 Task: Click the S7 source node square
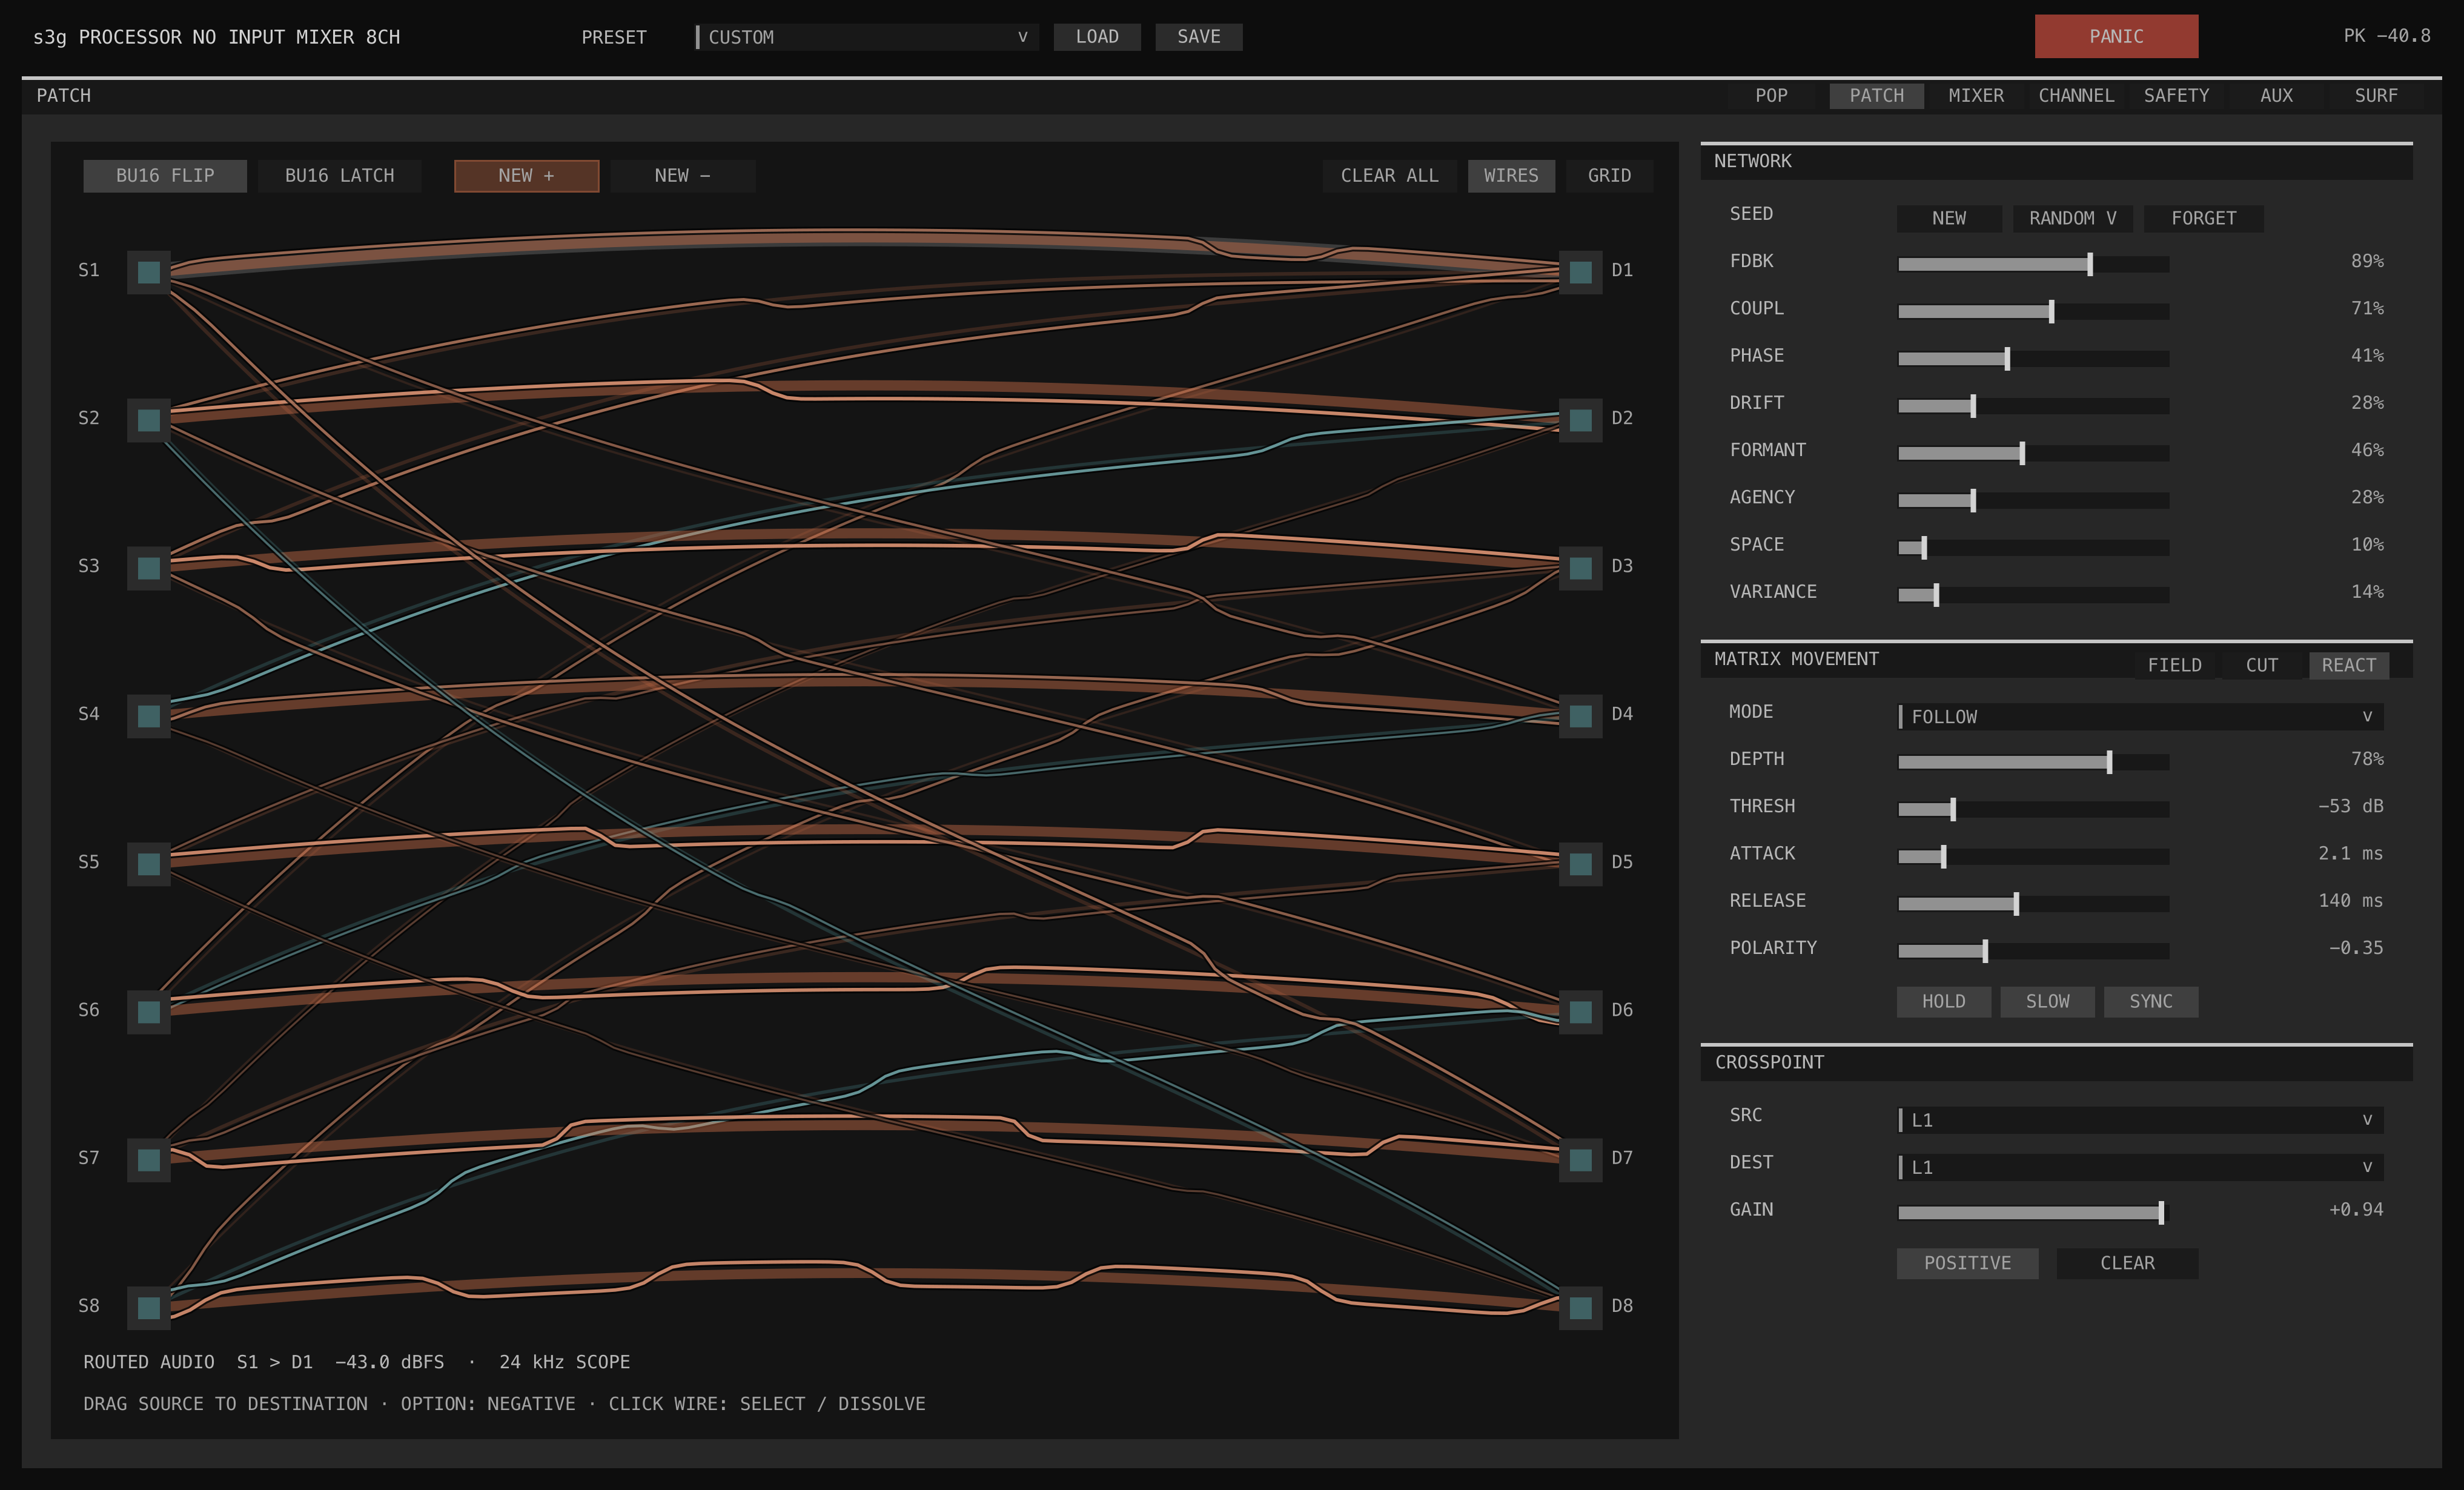[149, 1159]
